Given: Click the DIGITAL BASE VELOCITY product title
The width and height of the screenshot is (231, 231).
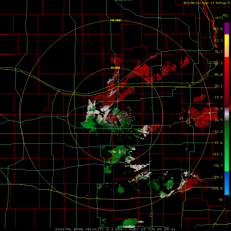Looking at the screenshot, I should (x=80, y=229).
